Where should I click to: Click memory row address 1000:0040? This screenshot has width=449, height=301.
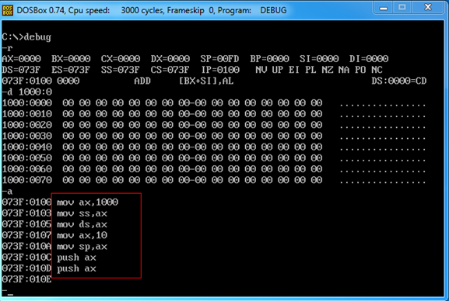point(27,147)
